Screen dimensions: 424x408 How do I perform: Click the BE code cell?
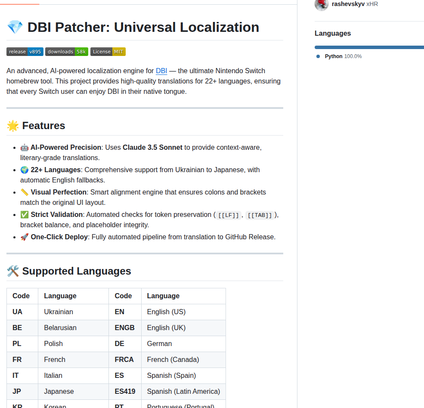tap(22, 328)
